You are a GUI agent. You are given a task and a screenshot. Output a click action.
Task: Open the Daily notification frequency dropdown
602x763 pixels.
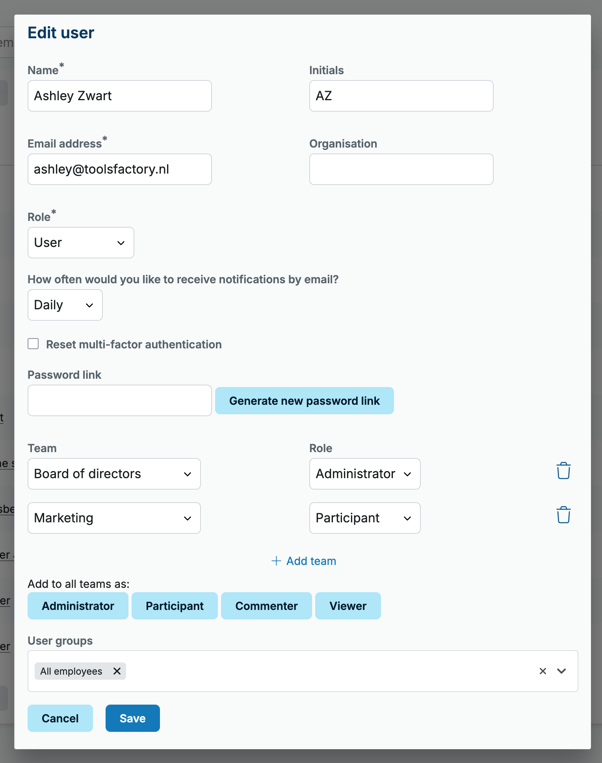point(65,305)
